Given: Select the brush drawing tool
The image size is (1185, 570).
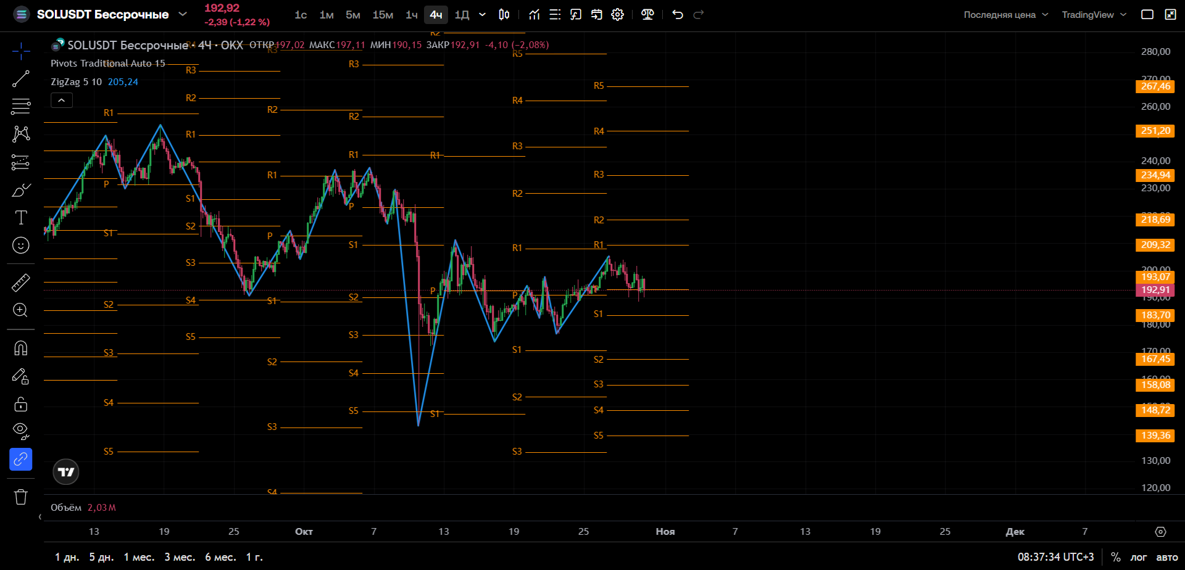Looking at the screenshot, I should (21, 190).
